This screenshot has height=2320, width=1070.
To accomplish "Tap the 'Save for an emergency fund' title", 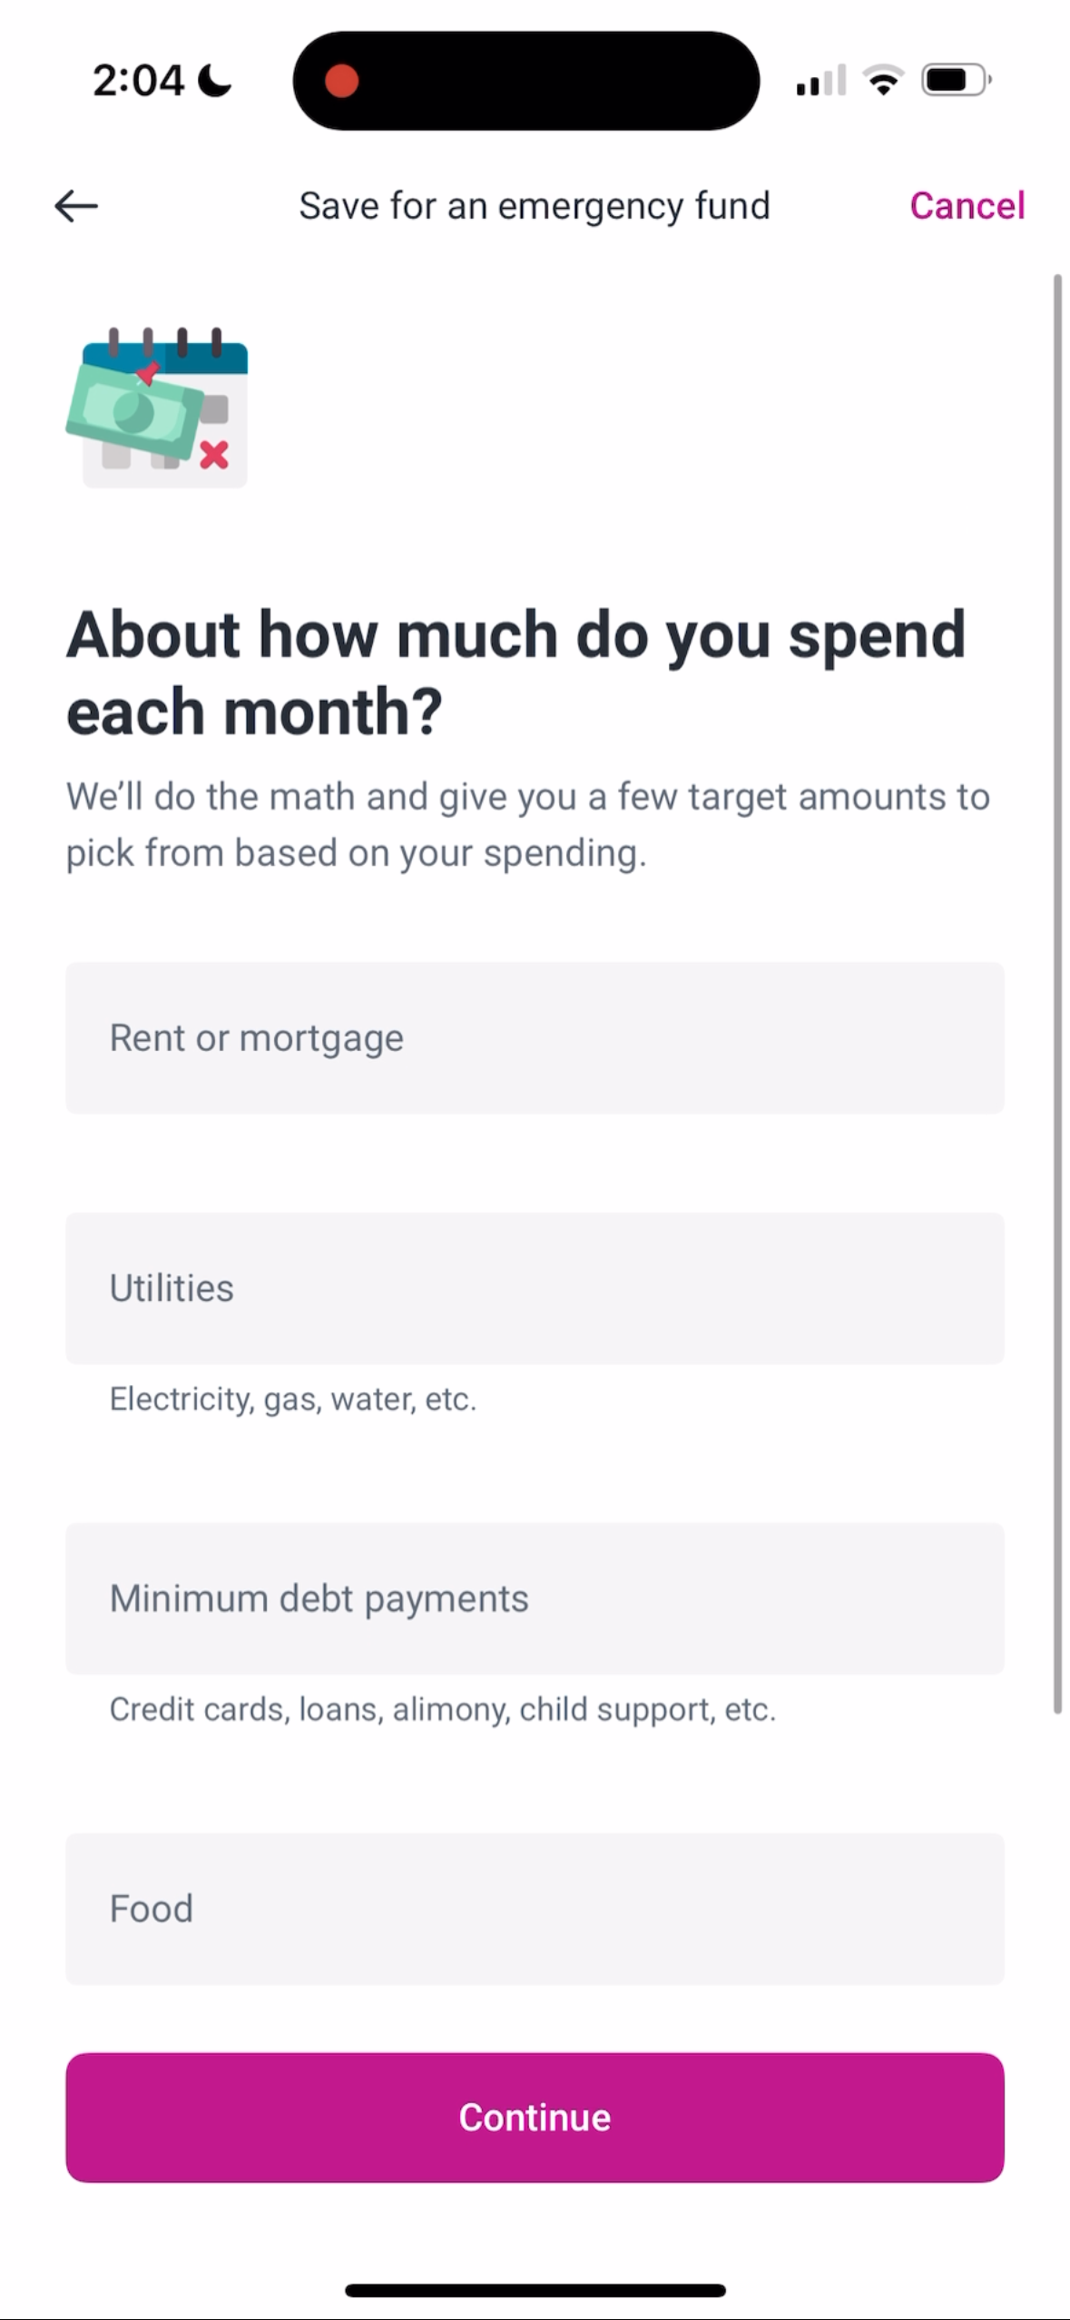I will coord(535,206).
